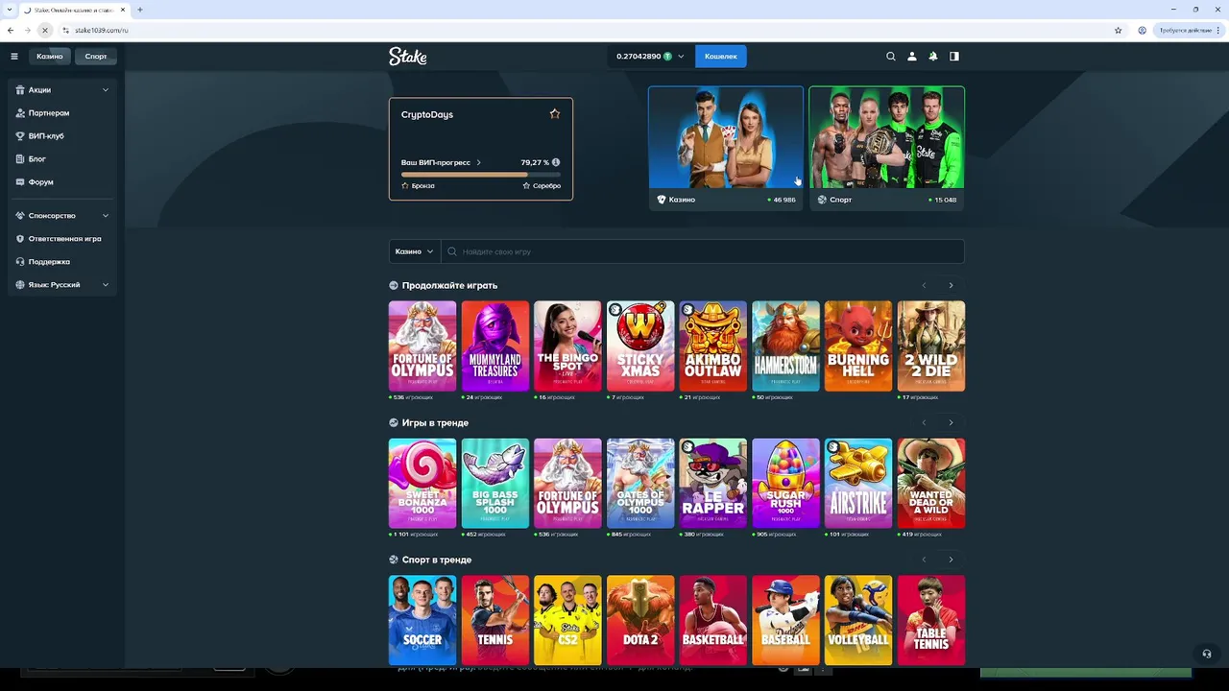
Task: Expand the Спонсорство sidebar section
Action: [x=62, y=216]
